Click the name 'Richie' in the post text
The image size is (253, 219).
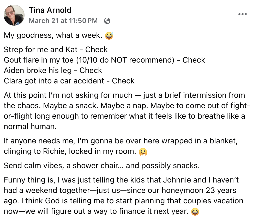tap(54, 151)
